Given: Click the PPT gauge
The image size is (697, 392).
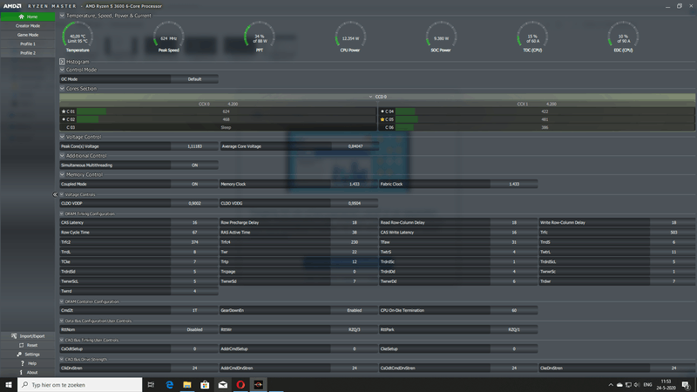Looking at the screenshot, I should pyautogui.click(x=260, y=37).
